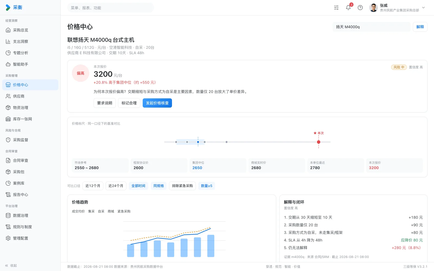Select 价格中心 in sidebar

coord(30,85)
